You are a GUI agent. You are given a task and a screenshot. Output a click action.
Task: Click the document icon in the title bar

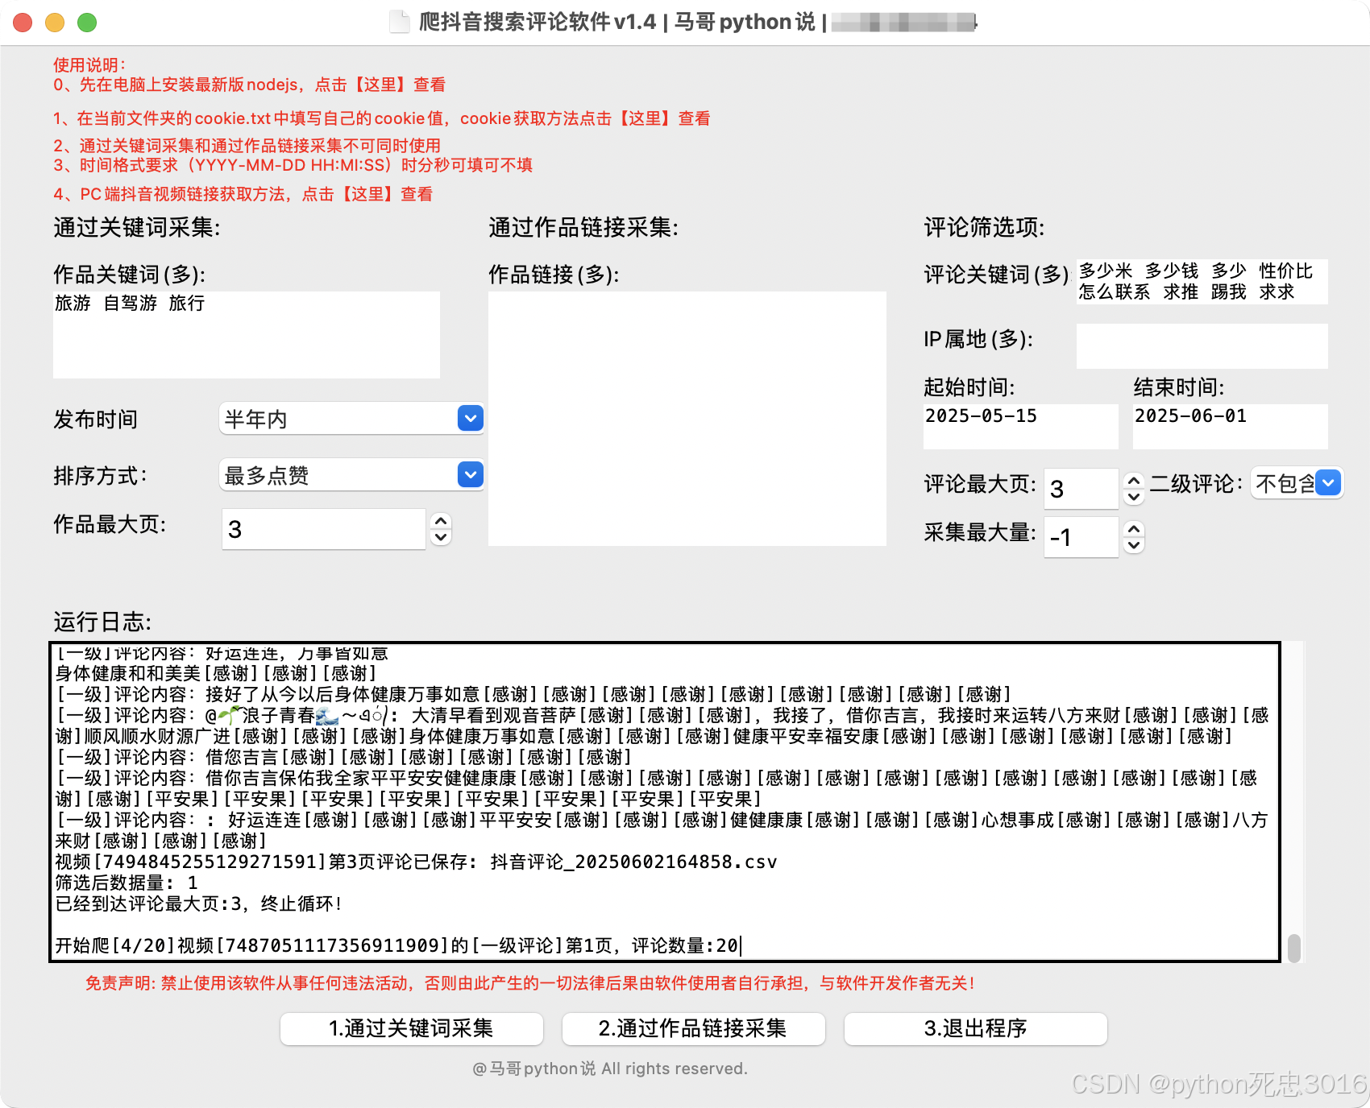coord(401,22)
